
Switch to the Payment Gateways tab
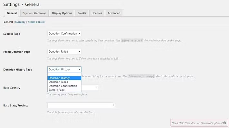(x=34, y=13)
